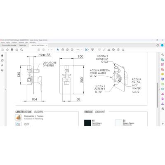165x165 pixels.
Task: Expand the left navigation pane arrow
Action: tap(6, 89)
